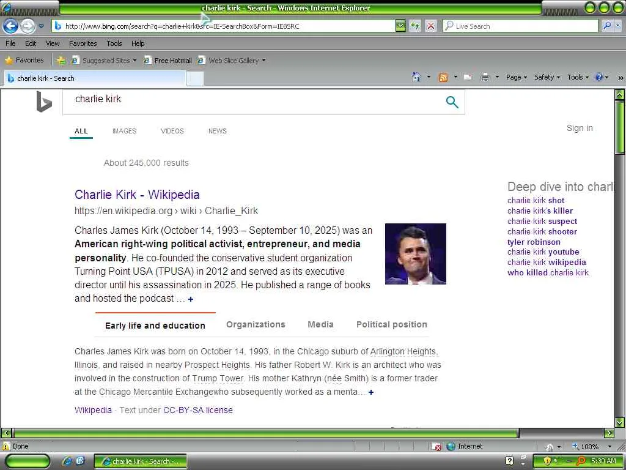Click the Bing search magnifier icon
626x470 pixels.
coord(452,102)
